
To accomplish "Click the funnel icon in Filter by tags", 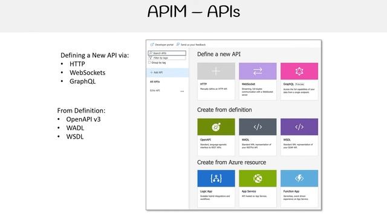I will [151, 58].
